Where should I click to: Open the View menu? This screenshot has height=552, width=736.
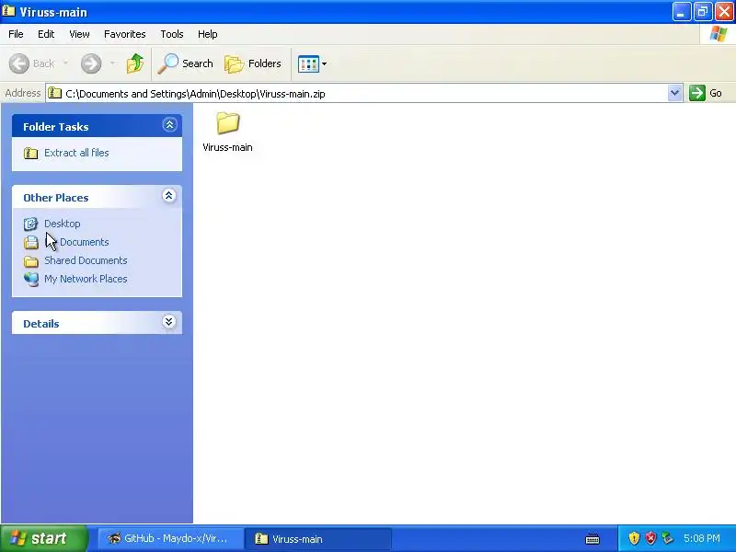(79, 34)
